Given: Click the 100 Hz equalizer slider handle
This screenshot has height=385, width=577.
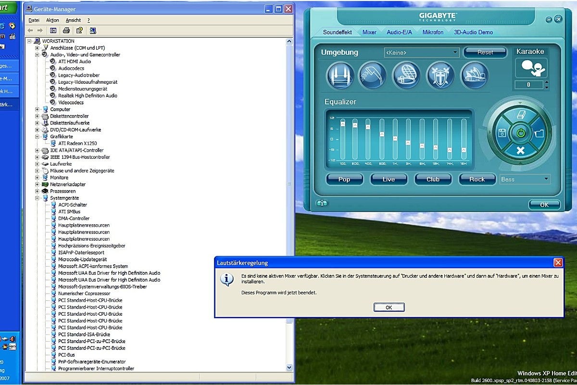Looking at the screenshot, I should (x=343, y=124).
